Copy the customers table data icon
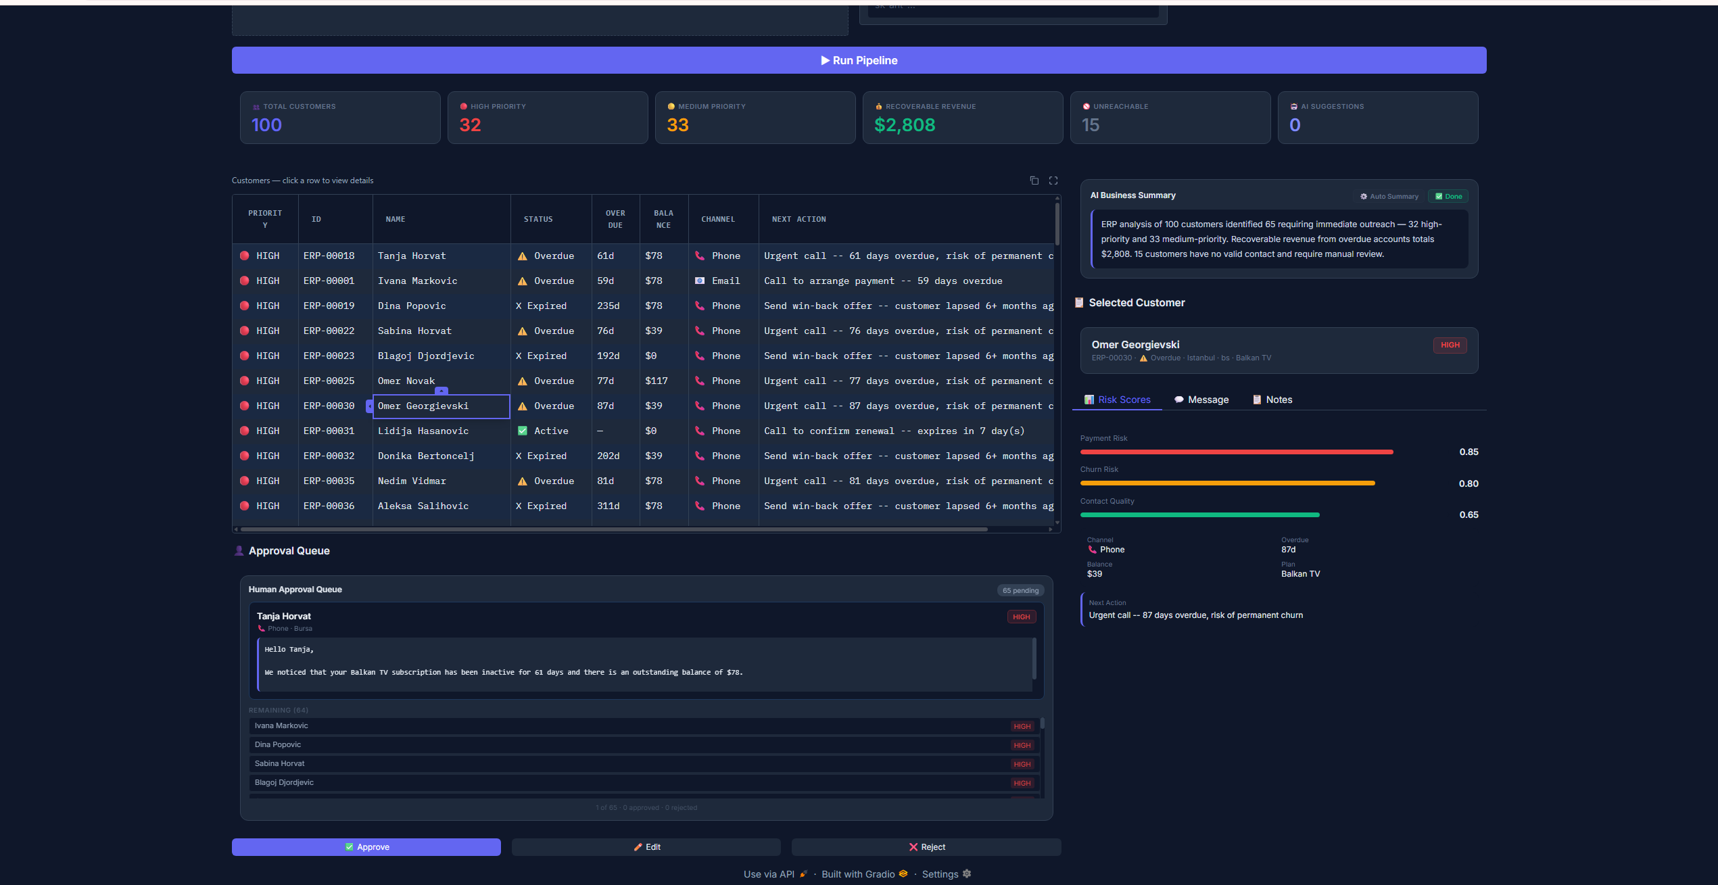Image resolution: width=1718 pixels, height=885 pixels. [x=1034, y=181]
